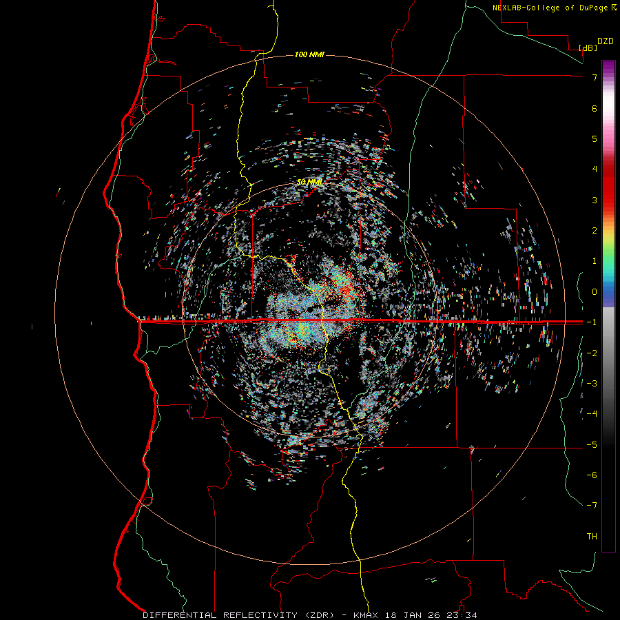This screenshot has height=620, width=620.
Task: Click the DZD legend title
Action: 606,41
